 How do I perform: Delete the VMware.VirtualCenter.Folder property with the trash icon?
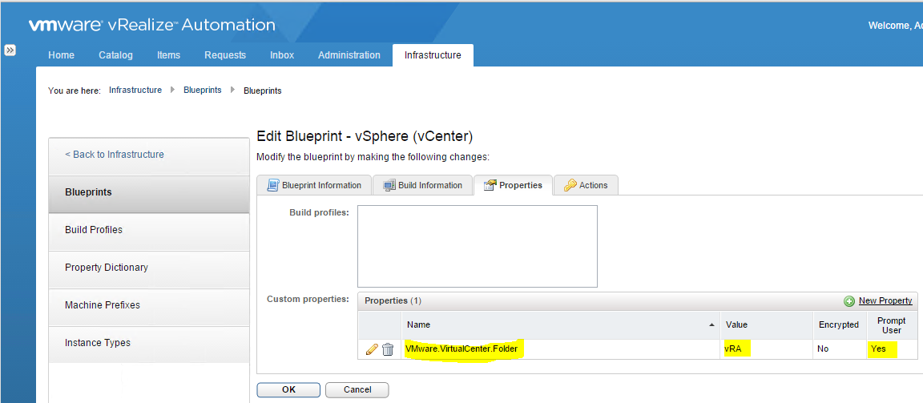(388, 349)
